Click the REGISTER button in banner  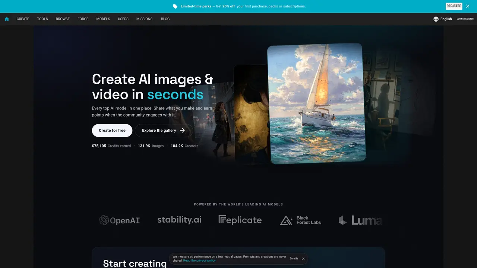click(x=454, y=6)
